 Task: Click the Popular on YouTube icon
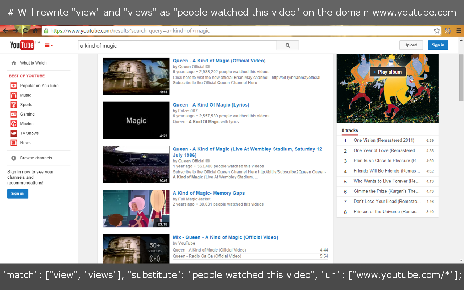(x=14, y=86)
